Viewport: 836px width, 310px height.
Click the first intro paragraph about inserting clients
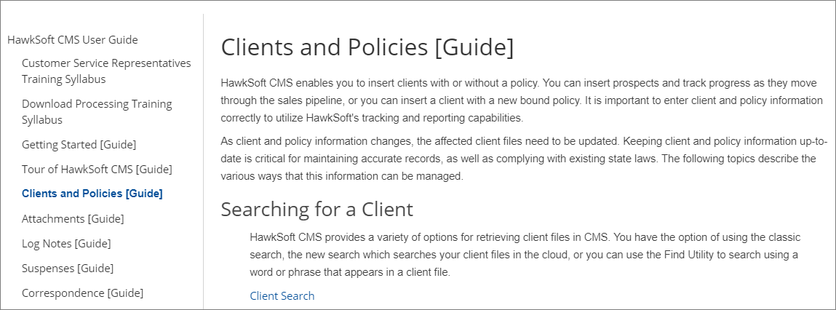pos(522,101)
